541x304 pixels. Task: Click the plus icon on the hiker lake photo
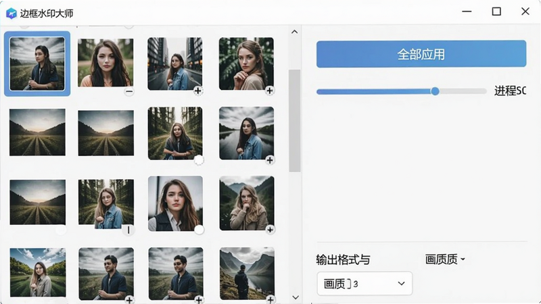click(x=270, y=300)
